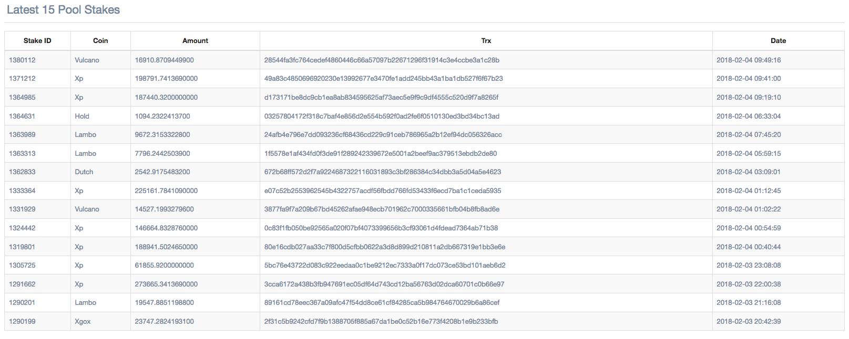
Task: Open transaction hash starting with 80e16cdb02
Action: 385,247
